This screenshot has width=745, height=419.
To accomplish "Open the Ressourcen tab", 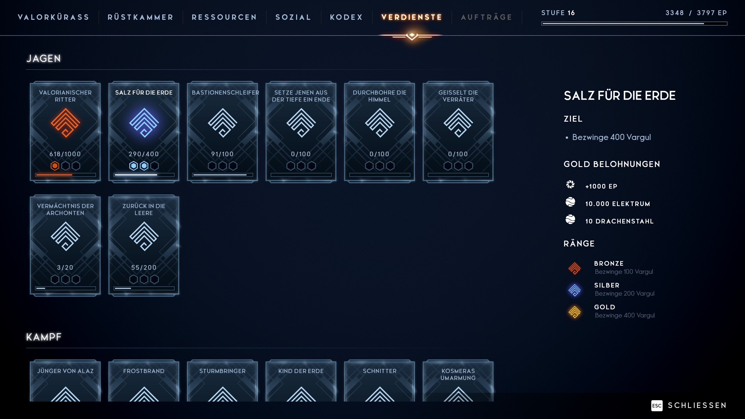I will [x=224, y=17].
